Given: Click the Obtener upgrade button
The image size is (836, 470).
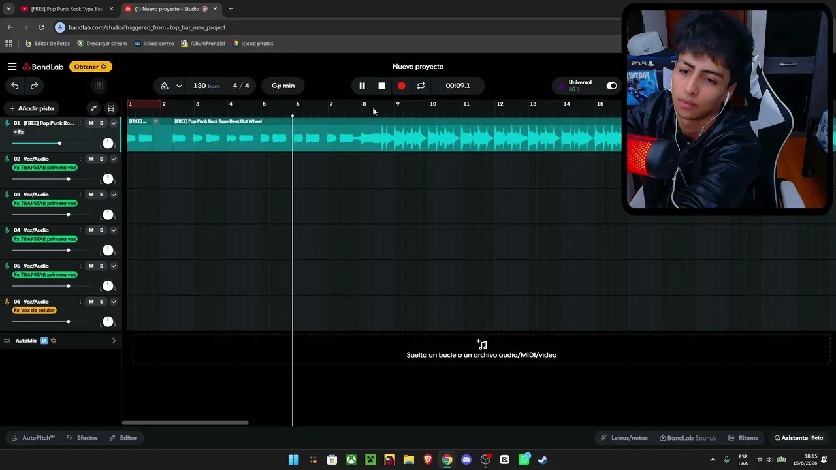Looking at the screenshot, I should pyautogui.click(x=91, y=67).
